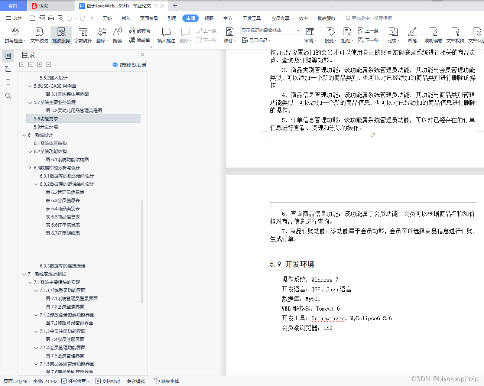
Task: Open the 会员专享 ribbon tab
Action: point(280,18)
